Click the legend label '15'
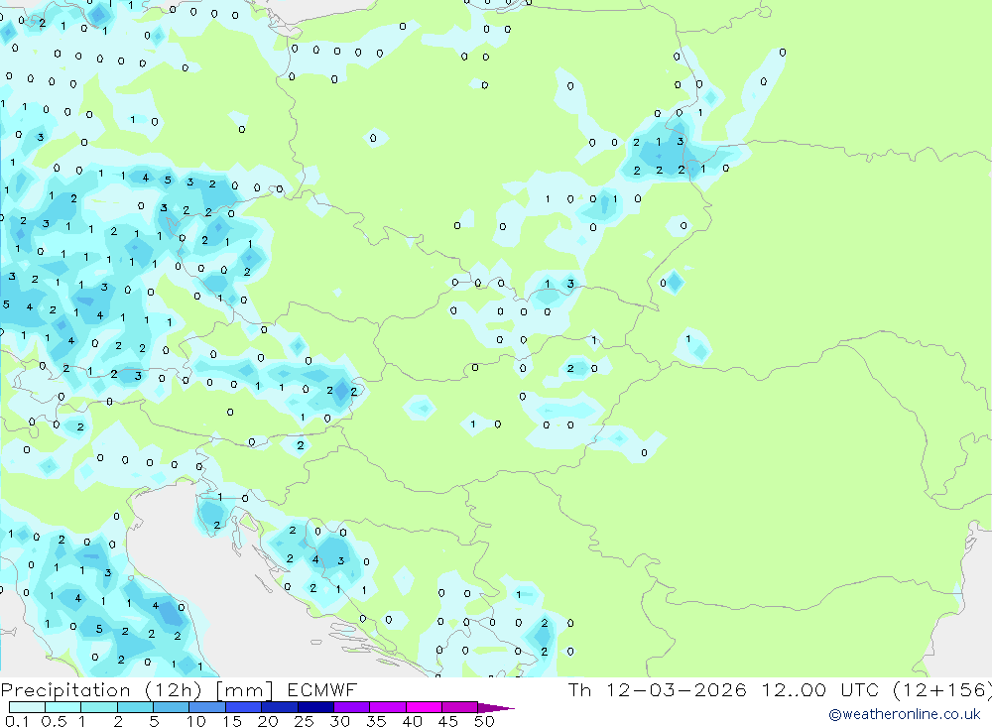 (231, 721)
